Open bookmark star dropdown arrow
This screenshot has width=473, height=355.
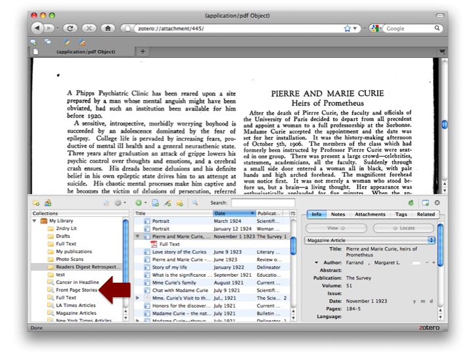[355, 28]
